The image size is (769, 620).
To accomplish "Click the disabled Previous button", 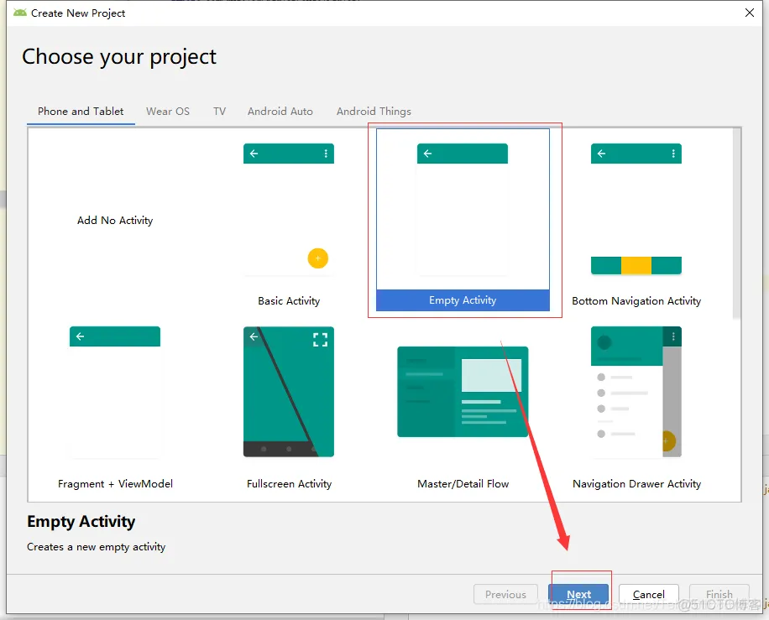I will pos(505,594).
